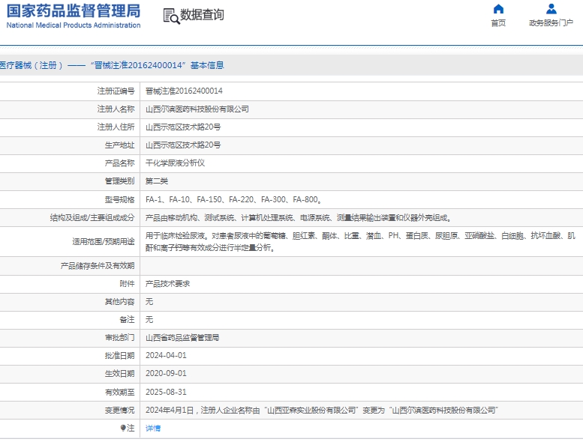The image size is (583, 442).
Task: Click the 注册人住所 address value
Action: point(183,127)
